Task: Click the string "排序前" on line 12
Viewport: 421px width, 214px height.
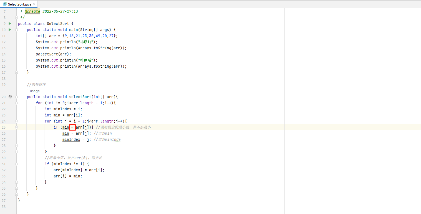Action: 86,42
